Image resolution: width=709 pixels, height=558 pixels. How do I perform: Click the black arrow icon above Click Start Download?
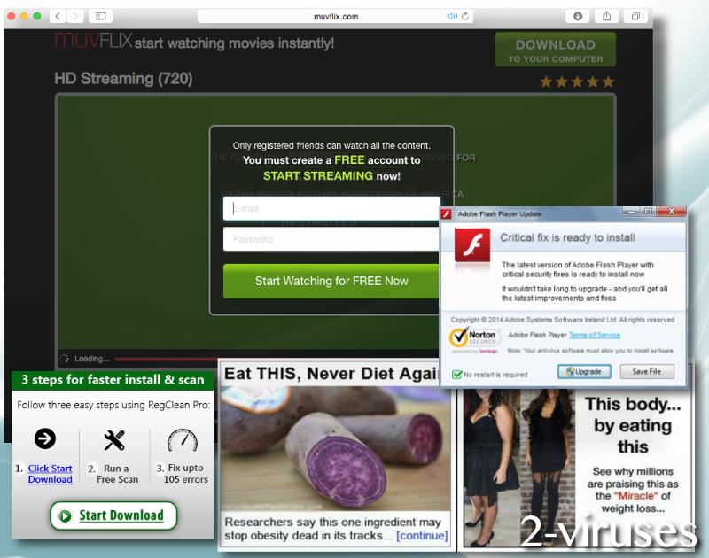45,438
